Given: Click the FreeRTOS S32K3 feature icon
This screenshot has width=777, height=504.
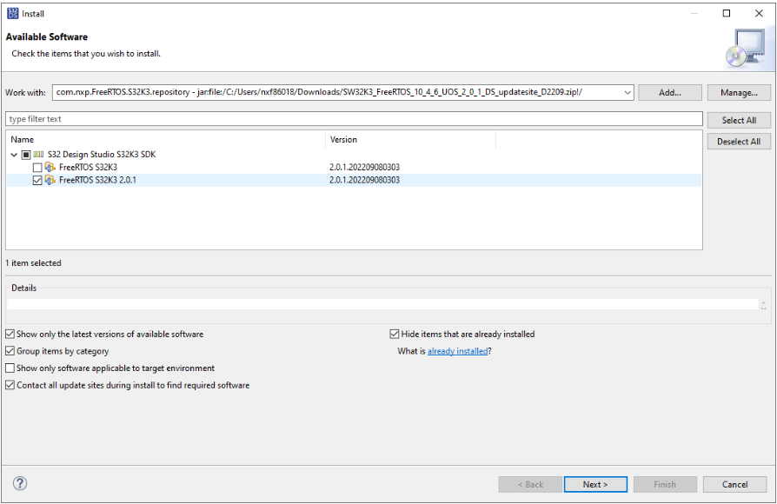Looking at the screenshot, I should pos(50,167).
